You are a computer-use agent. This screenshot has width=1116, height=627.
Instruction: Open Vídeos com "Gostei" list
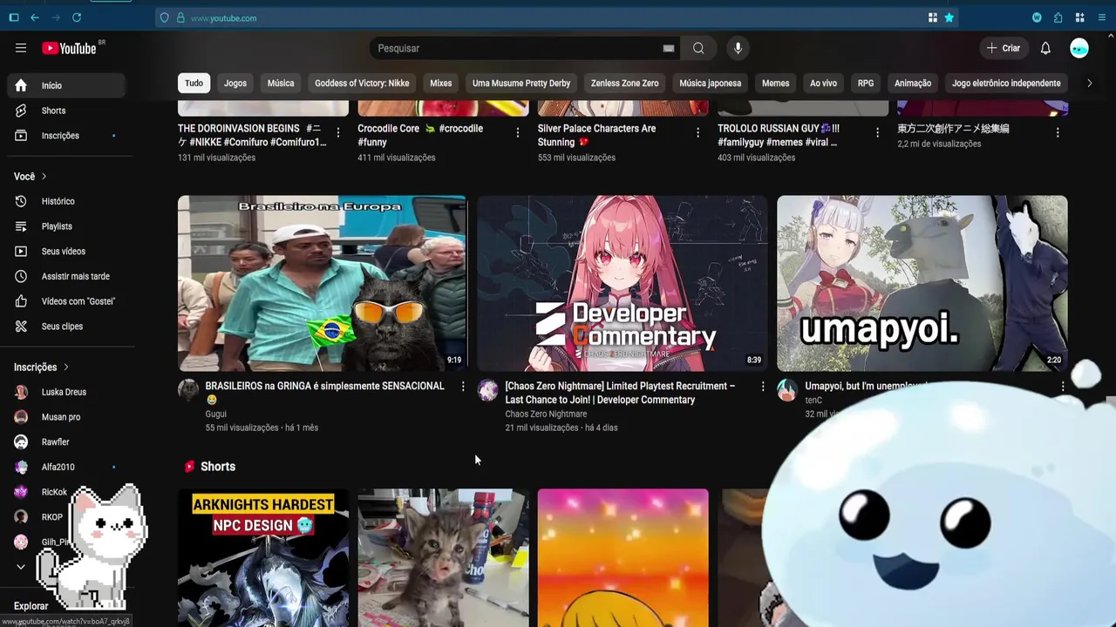coord(66,301)
